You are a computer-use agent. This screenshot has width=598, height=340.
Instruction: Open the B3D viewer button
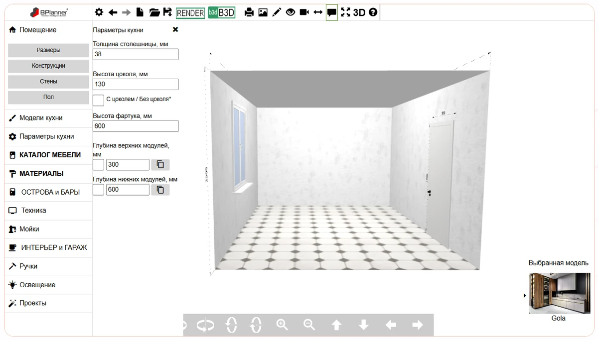(221, 13)
